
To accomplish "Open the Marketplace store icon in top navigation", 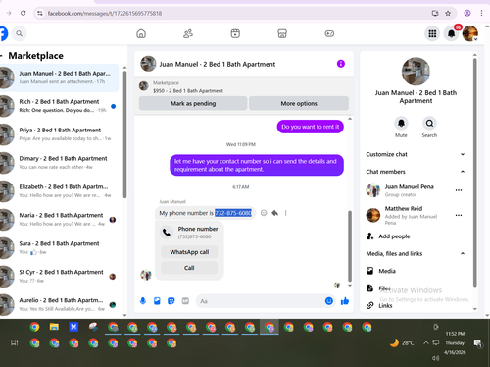I will click(x=282, y=33).
